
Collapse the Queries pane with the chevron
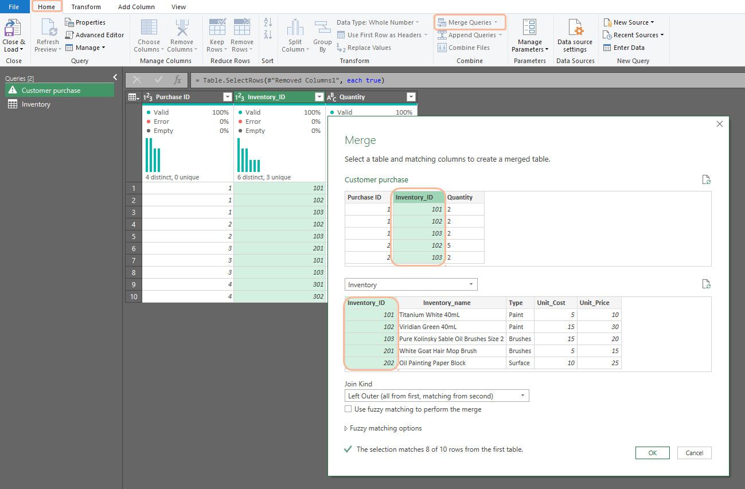point(115,77)
